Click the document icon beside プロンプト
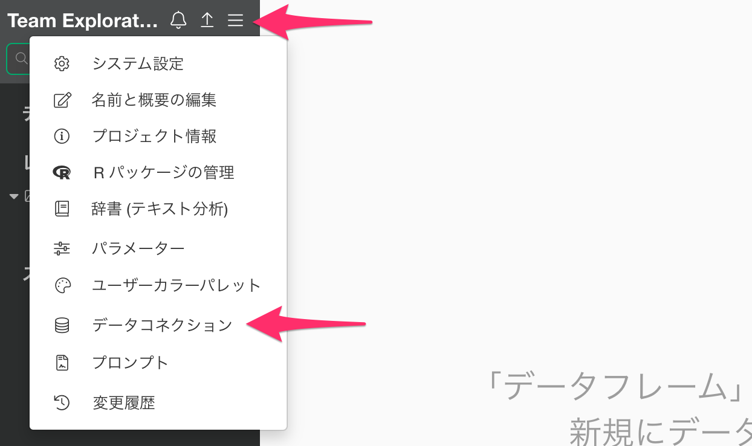This screenshot has height=446, width=752. click(62, 363)
